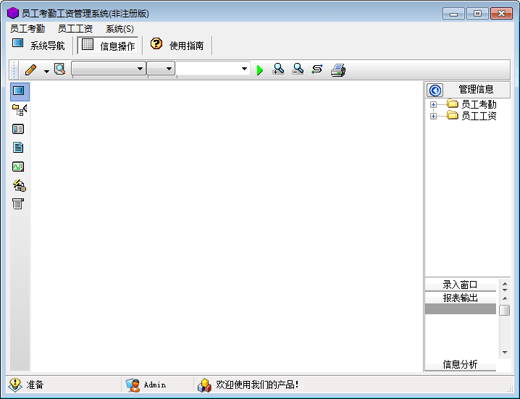Image resolution: width=520 pixels, height=399 pixels.
Task: Click the 报表输出 panel button
Action: click(x=461, y=298)
